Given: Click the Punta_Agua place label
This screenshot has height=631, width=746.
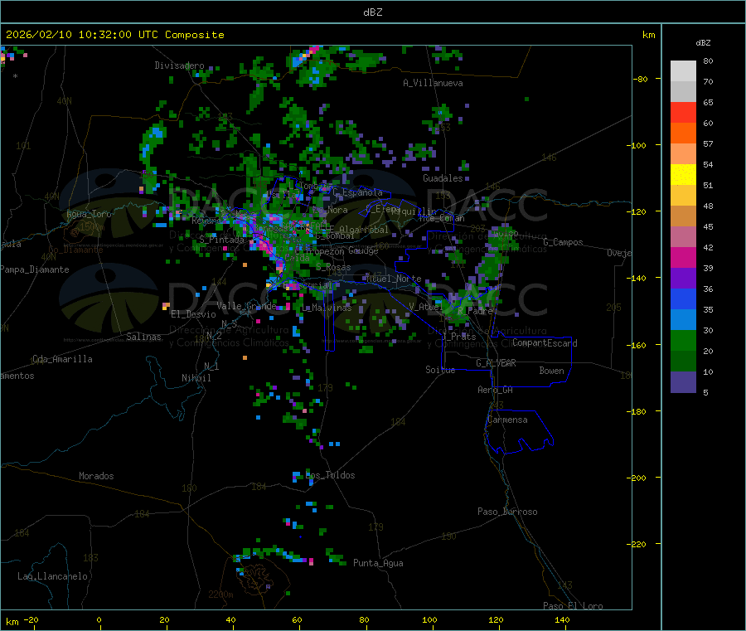Looking at the screenshot, I should pos(378,563).
